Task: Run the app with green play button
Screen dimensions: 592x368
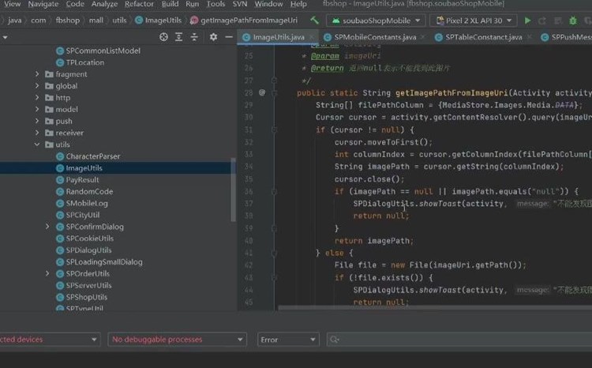Action: (527, 21)
